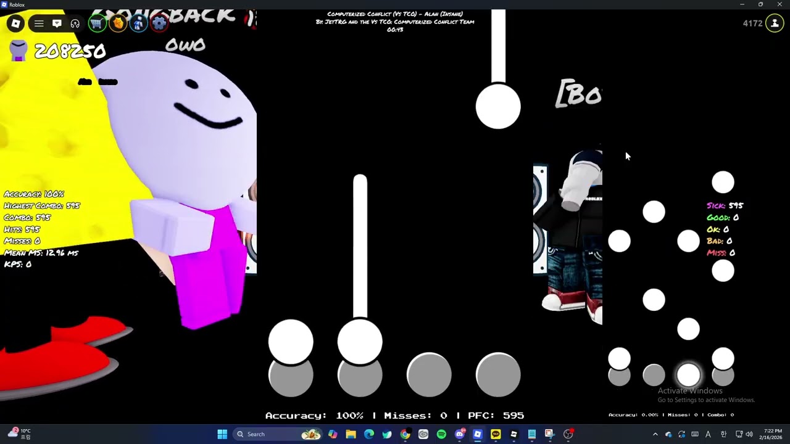
Task: Switch to the Roblox taskbar icon
Action: [x=478, y=434]
